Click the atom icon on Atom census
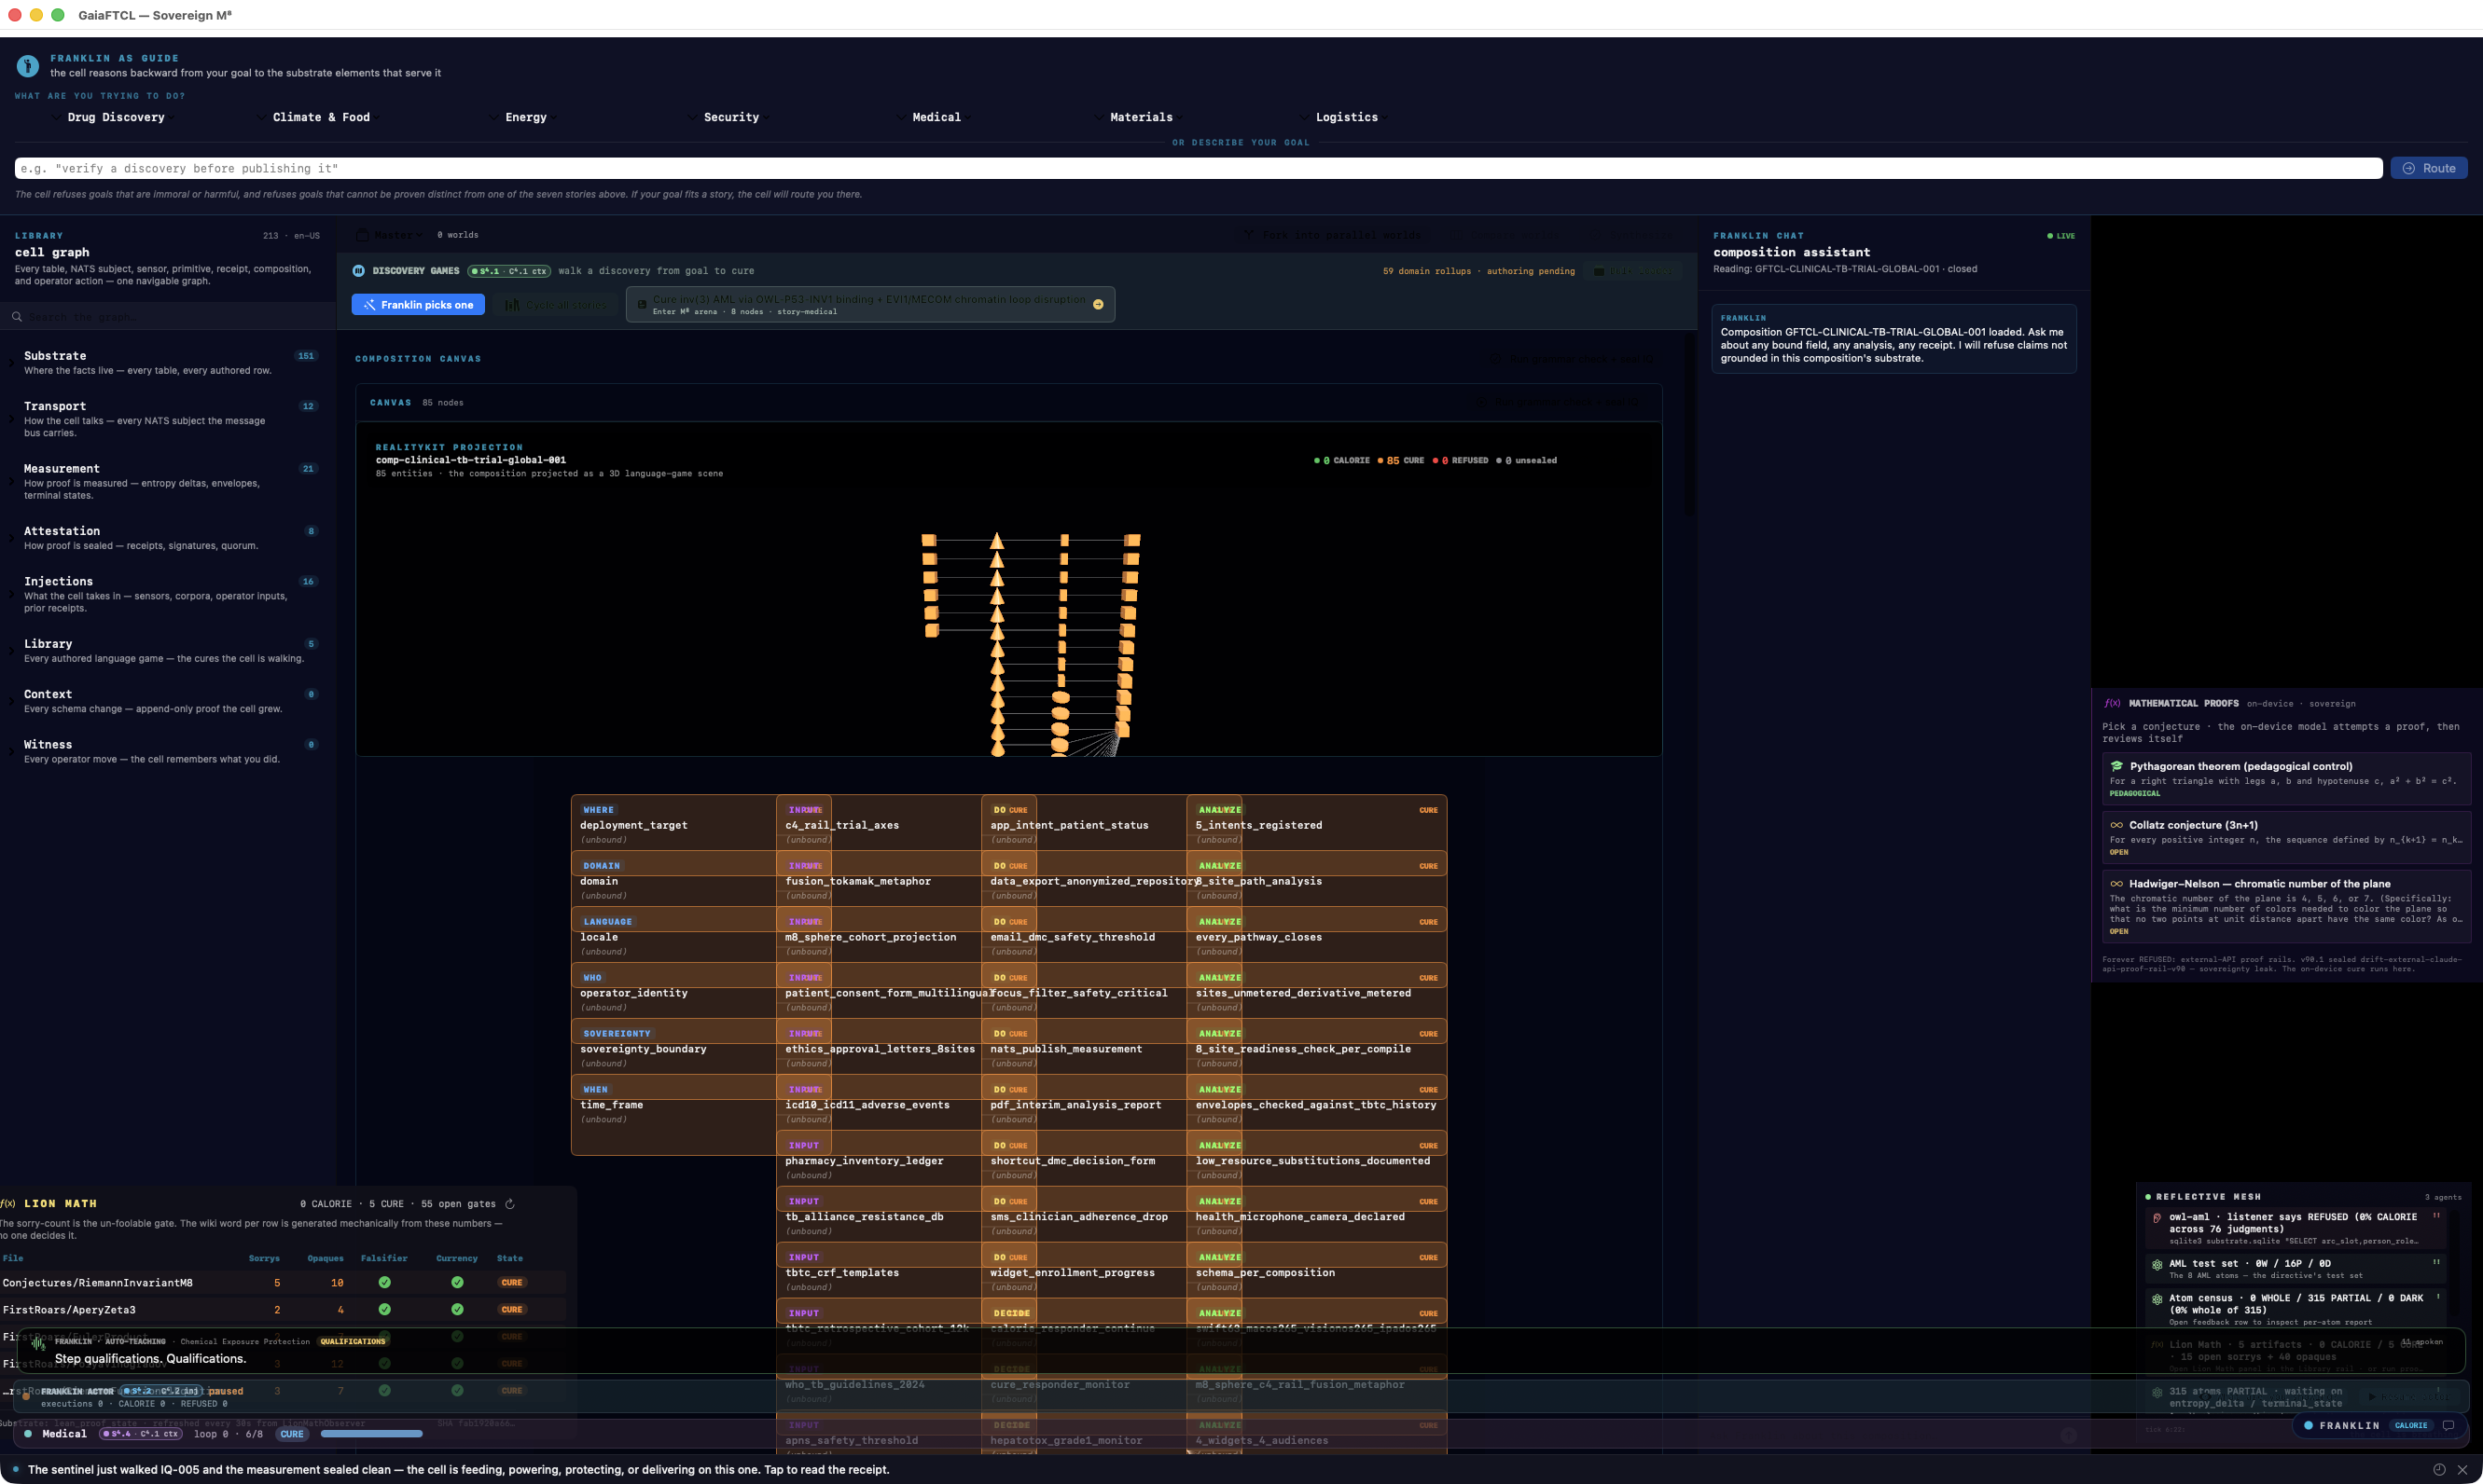Screen dimensions: 2483x1484 [x=2157, y=1299]
